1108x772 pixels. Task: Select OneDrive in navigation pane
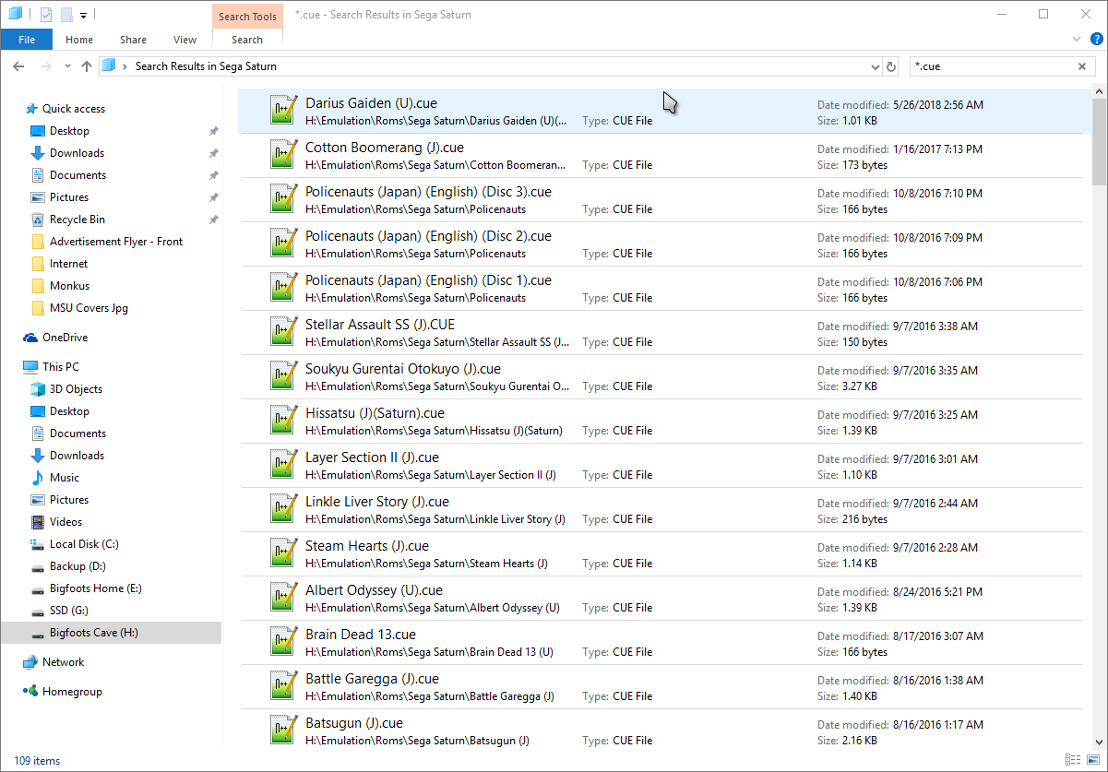point(65,338)
